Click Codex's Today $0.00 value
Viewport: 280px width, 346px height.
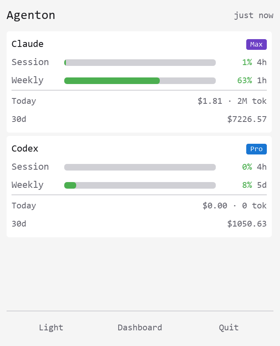215,206
